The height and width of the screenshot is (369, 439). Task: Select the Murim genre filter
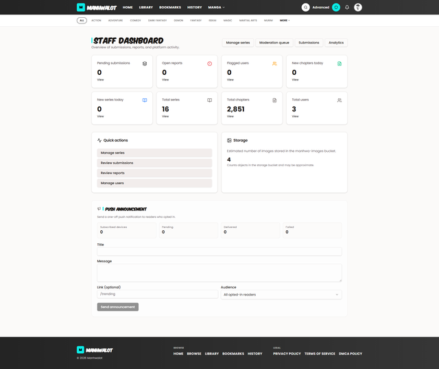click(268, 20)
